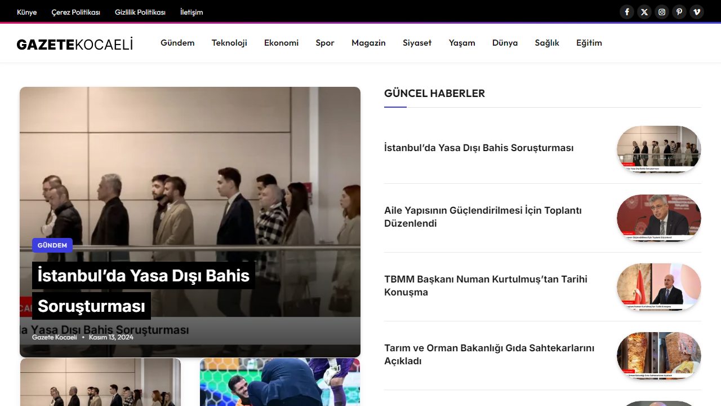
Task: Go to the Ekonomi section
Action: click(x=281, y=43)
